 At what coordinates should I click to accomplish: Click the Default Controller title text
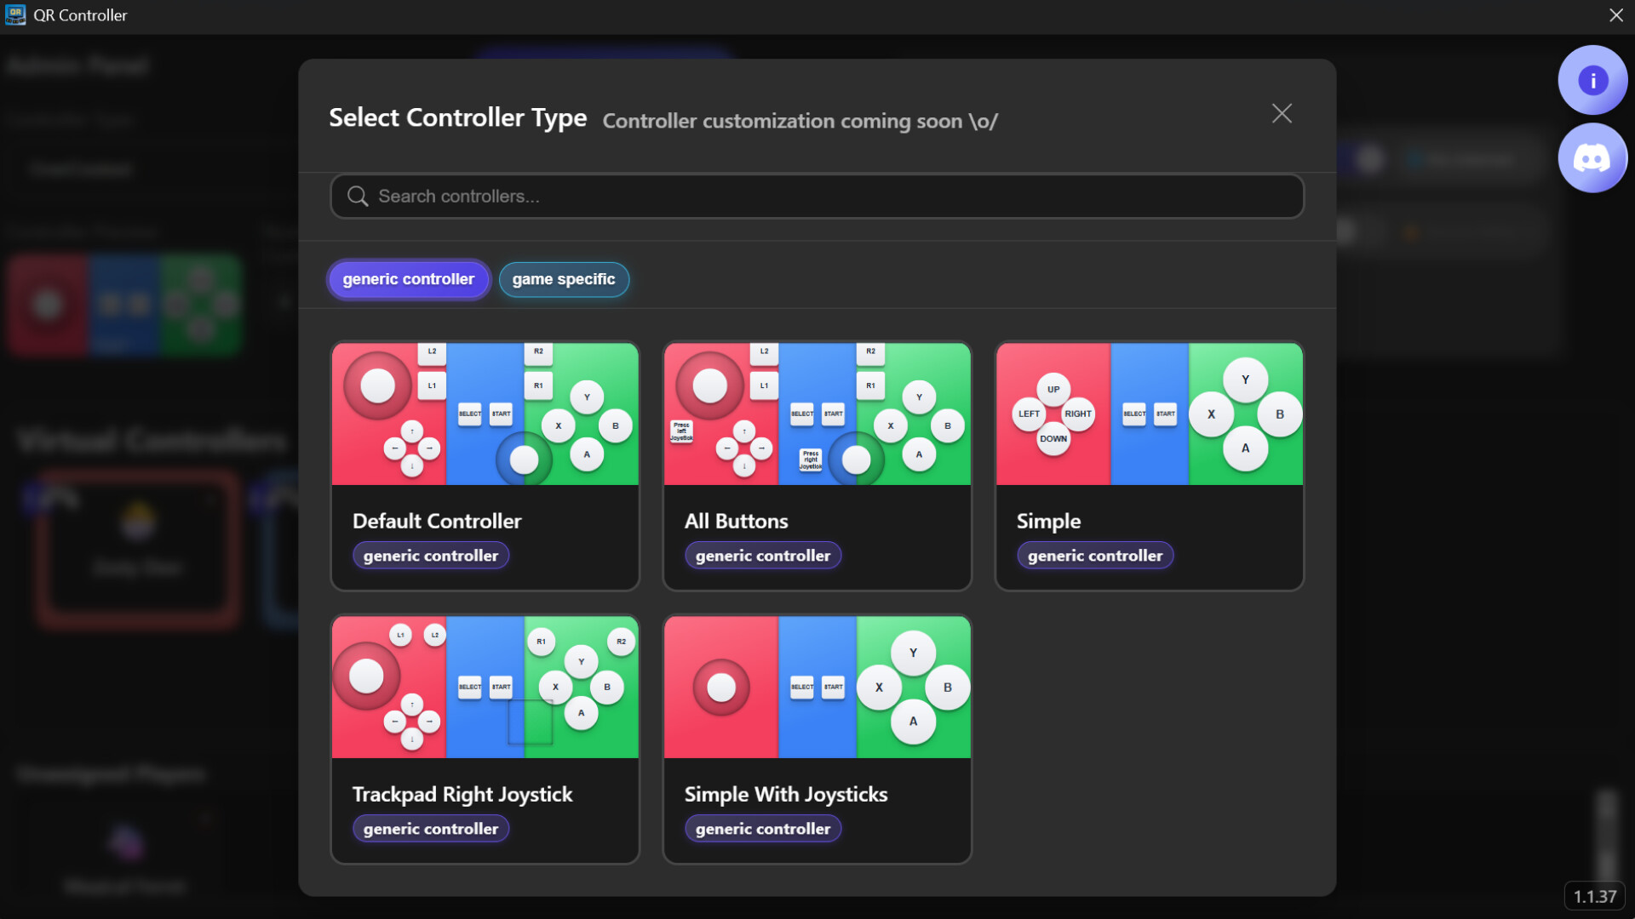[437, 521]
